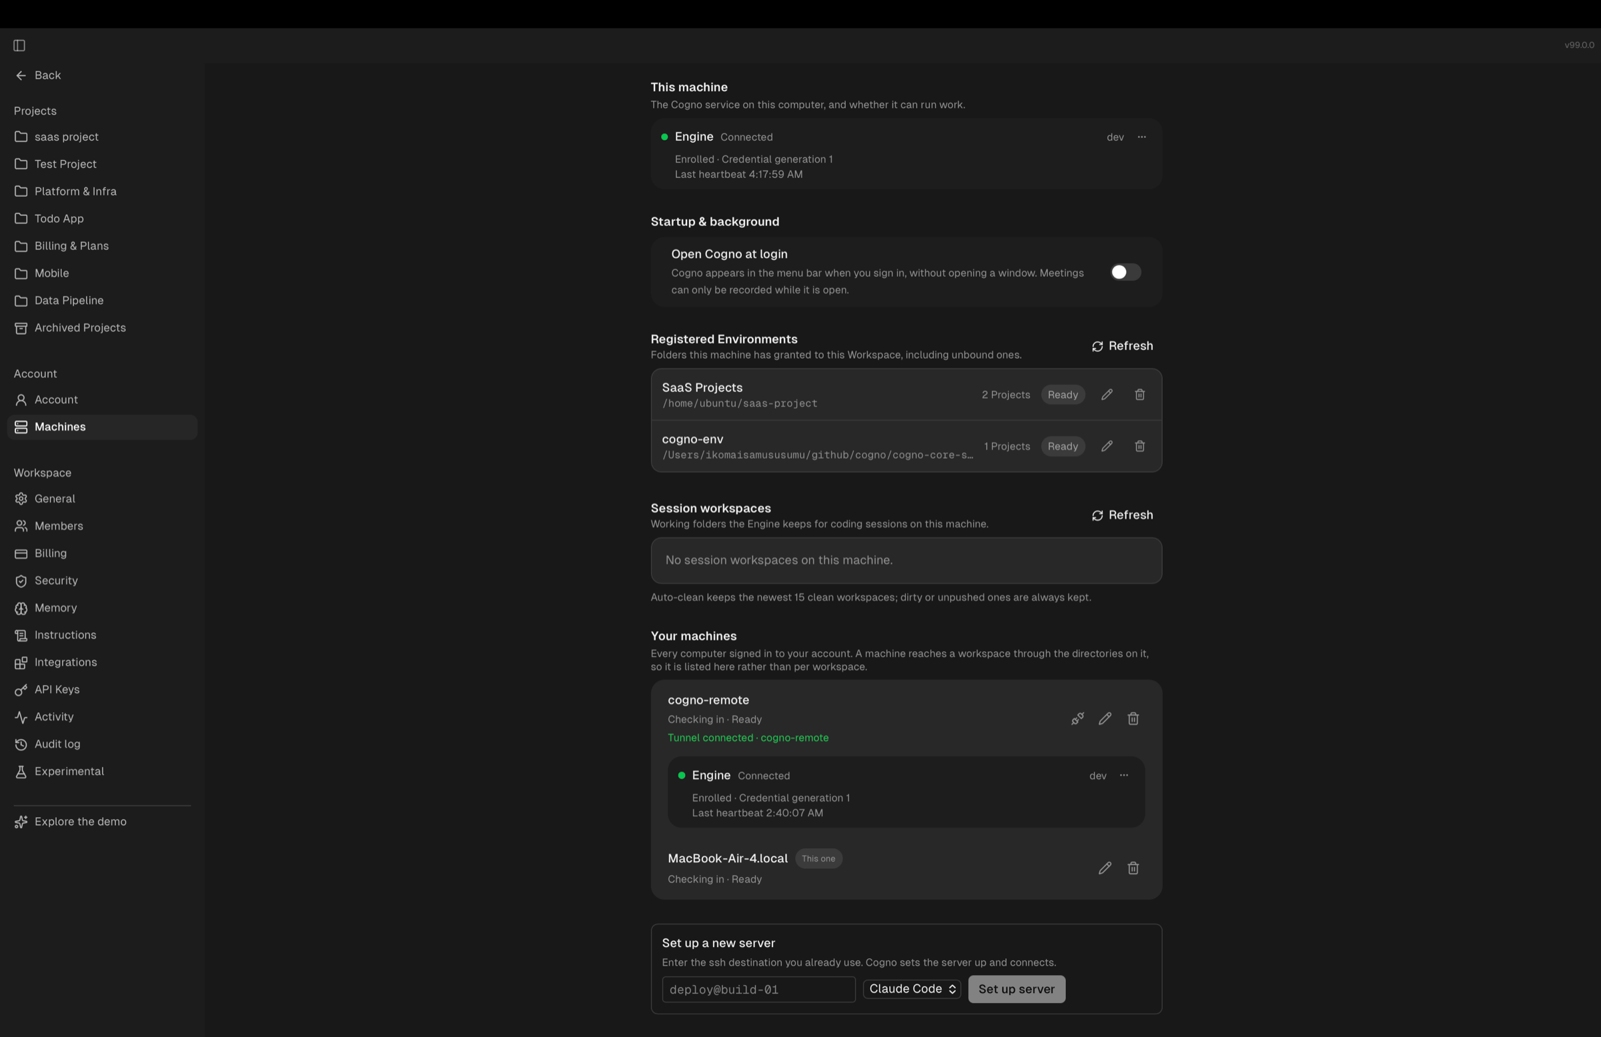Viewport: 1601px width, 1037px height.
Task: Edit MacBook-Air-4.local machine name
Action: pyautogui.click(x=1105, y=868)
